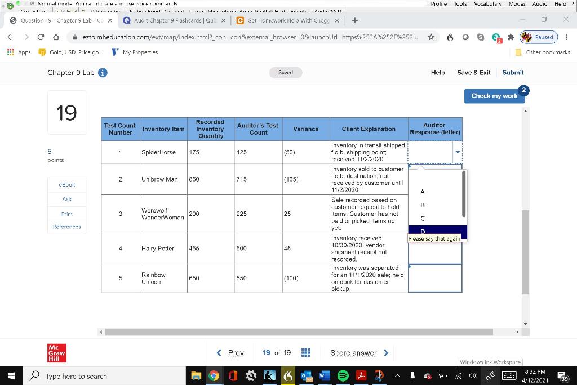Mute audio via the speaker tray icon
This screenshot has height=385, width=577.
tap(472, 376)
